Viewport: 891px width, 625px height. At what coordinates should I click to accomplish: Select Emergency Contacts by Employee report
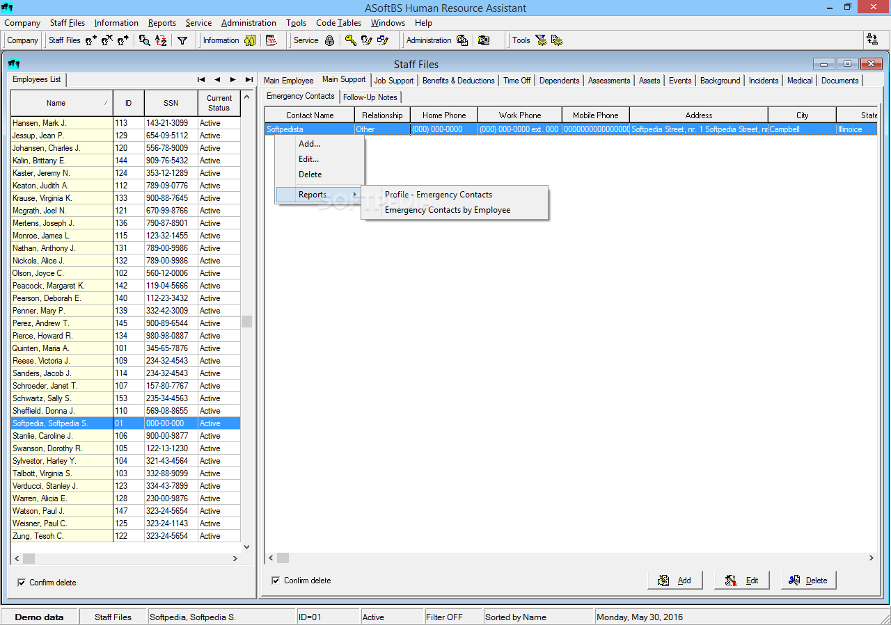pyautogui.click(x=455, y=210)
